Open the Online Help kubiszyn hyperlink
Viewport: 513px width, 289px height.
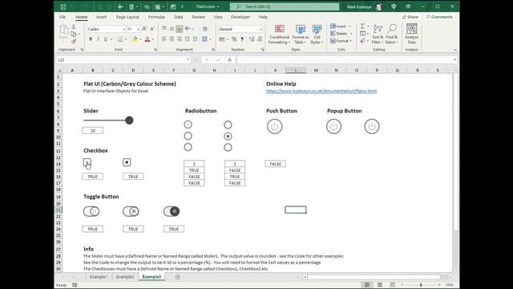pos(321,91)
